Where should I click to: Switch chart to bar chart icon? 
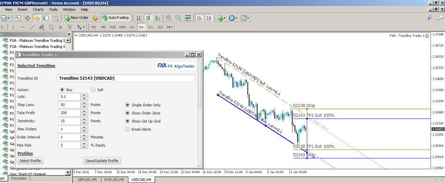pos(139,18)
